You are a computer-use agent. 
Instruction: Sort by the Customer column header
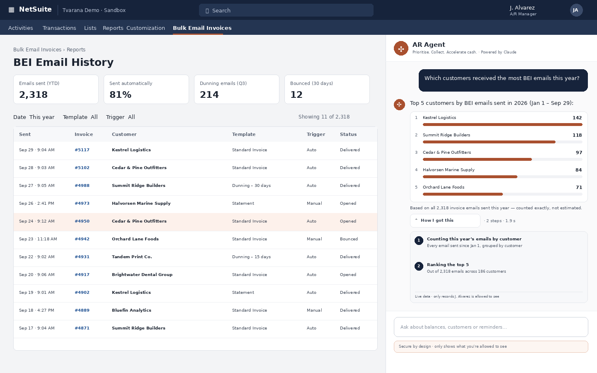pos(124,134)
